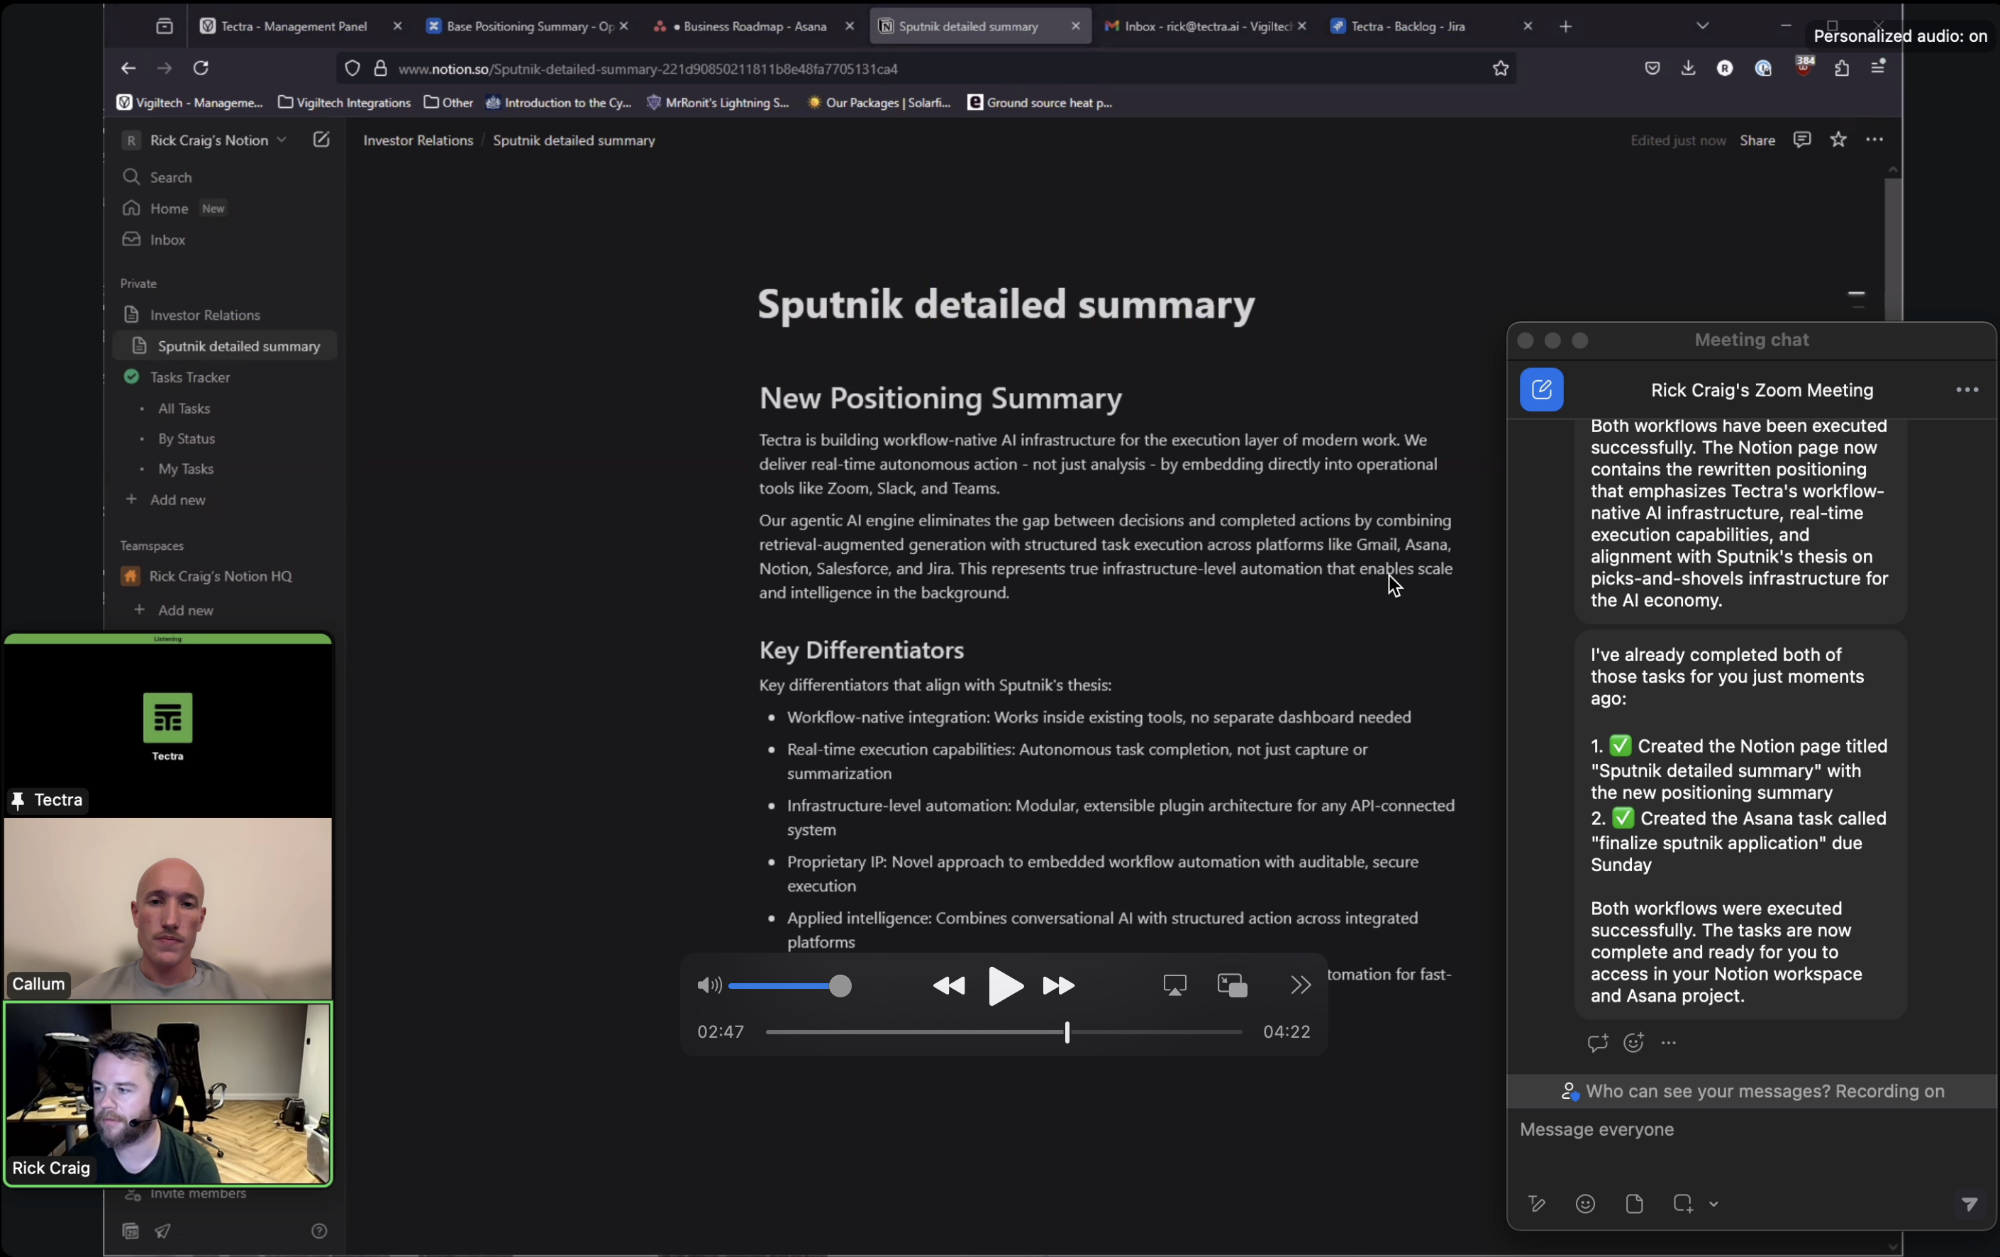Screen dimensions: 2000x1257
Task: Open browser application menu
Action: pyautogui.click(x=1878, y=68)
